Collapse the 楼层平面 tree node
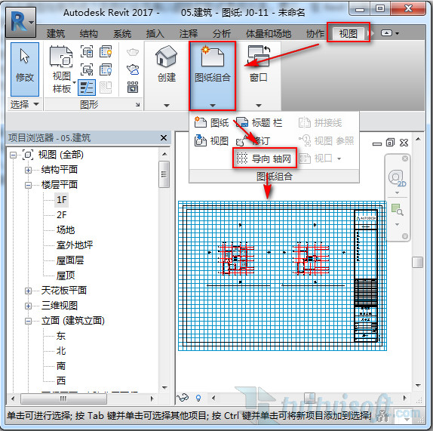Image resolution: width=433 pixels, height=431 pixels. coord(28,185)
